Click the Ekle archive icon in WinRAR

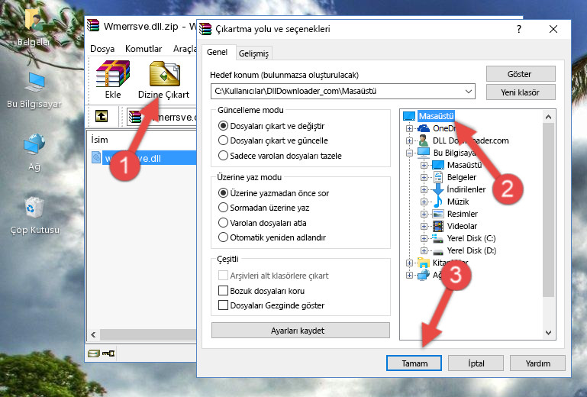point(113,74)
